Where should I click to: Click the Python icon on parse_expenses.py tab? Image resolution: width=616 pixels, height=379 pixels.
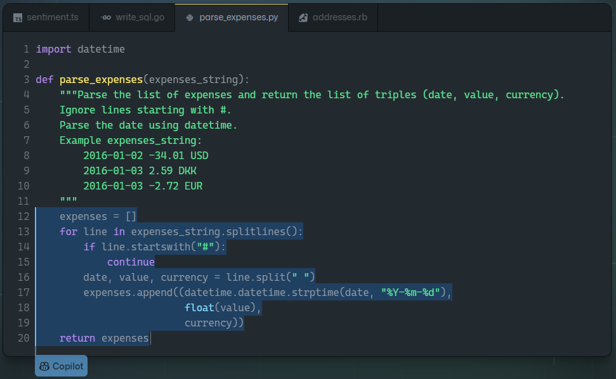(190, 18)
